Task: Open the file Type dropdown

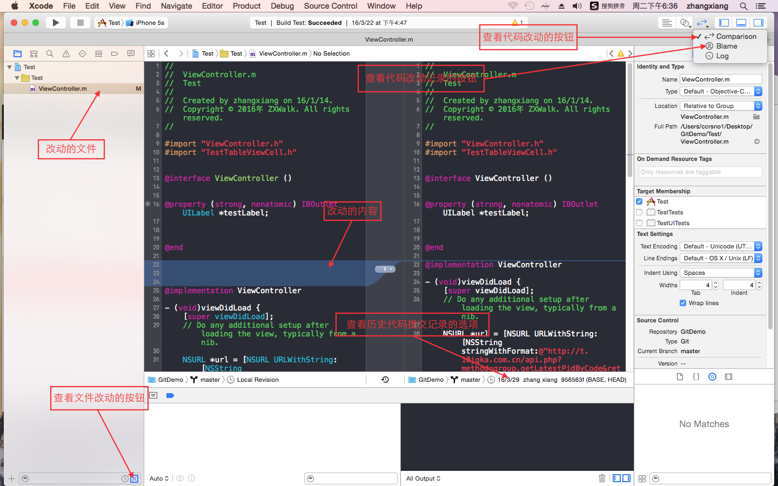Action: (x=721, y=91)
